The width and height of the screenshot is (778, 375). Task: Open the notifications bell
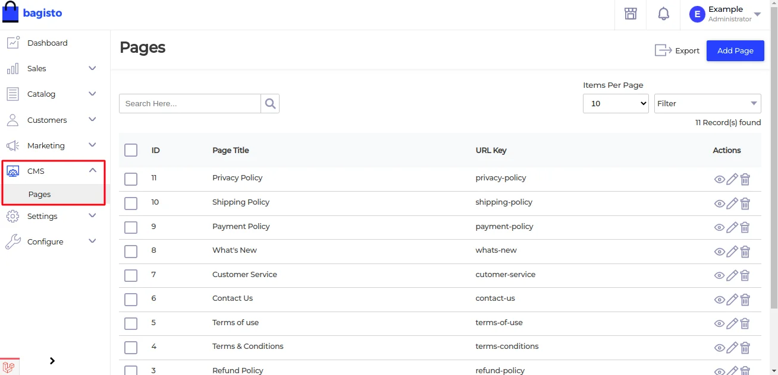click(664, 14)
